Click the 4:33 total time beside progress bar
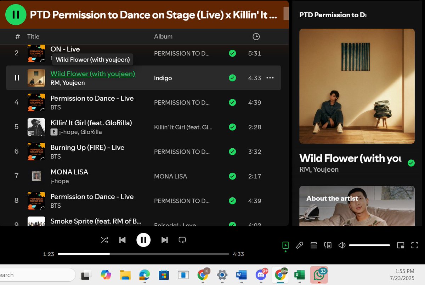The height and width of the screenshot is (285, 425). (238, 254)
